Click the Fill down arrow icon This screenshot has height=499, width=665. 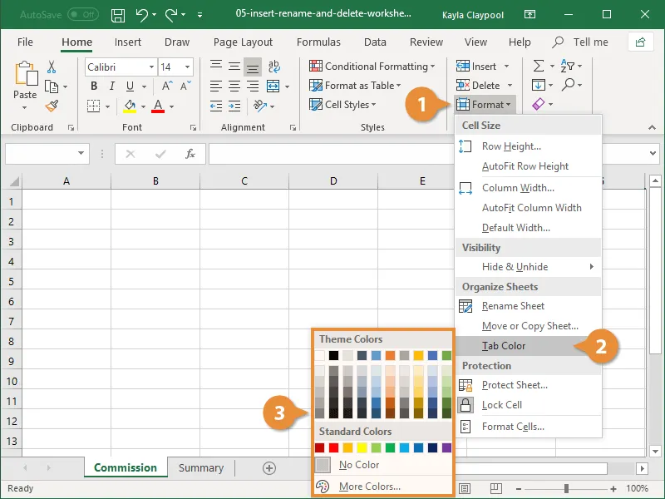(x=538, y=85)
